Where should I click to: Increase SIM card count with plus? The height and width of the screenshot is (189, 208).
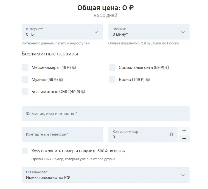(184, 131)
